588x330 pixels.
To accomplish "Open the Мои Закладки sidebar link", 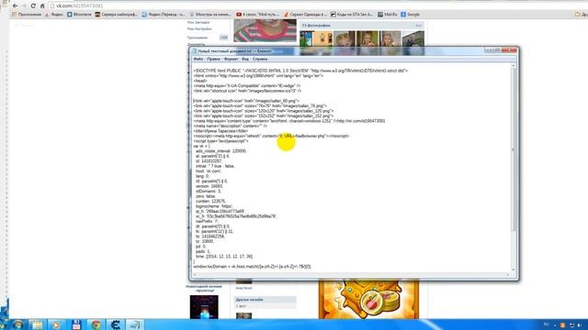I will click(198, 22).
